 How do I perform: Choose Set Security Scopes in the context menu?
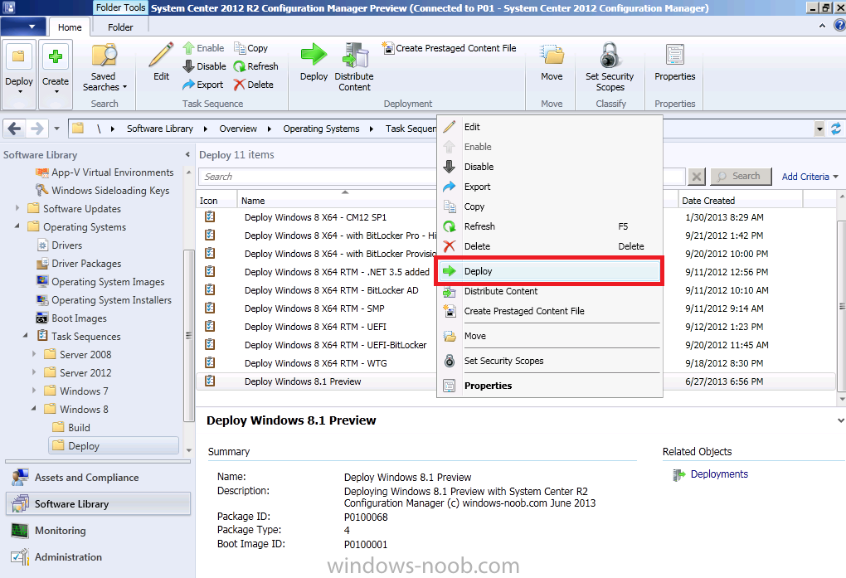coord(549,361)
